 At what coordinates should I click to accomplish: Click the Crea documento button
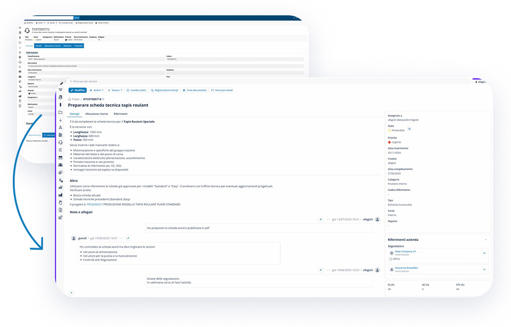pyautogui.click(x=195, y=90)
